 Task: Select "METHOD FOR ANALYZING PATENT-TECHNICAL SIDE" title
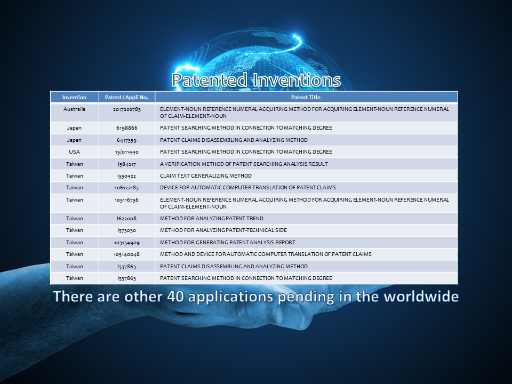tap(223, 230)
